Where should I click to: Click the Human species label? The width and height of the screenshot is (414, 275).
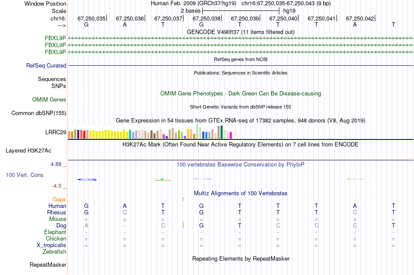pos(57,206)
